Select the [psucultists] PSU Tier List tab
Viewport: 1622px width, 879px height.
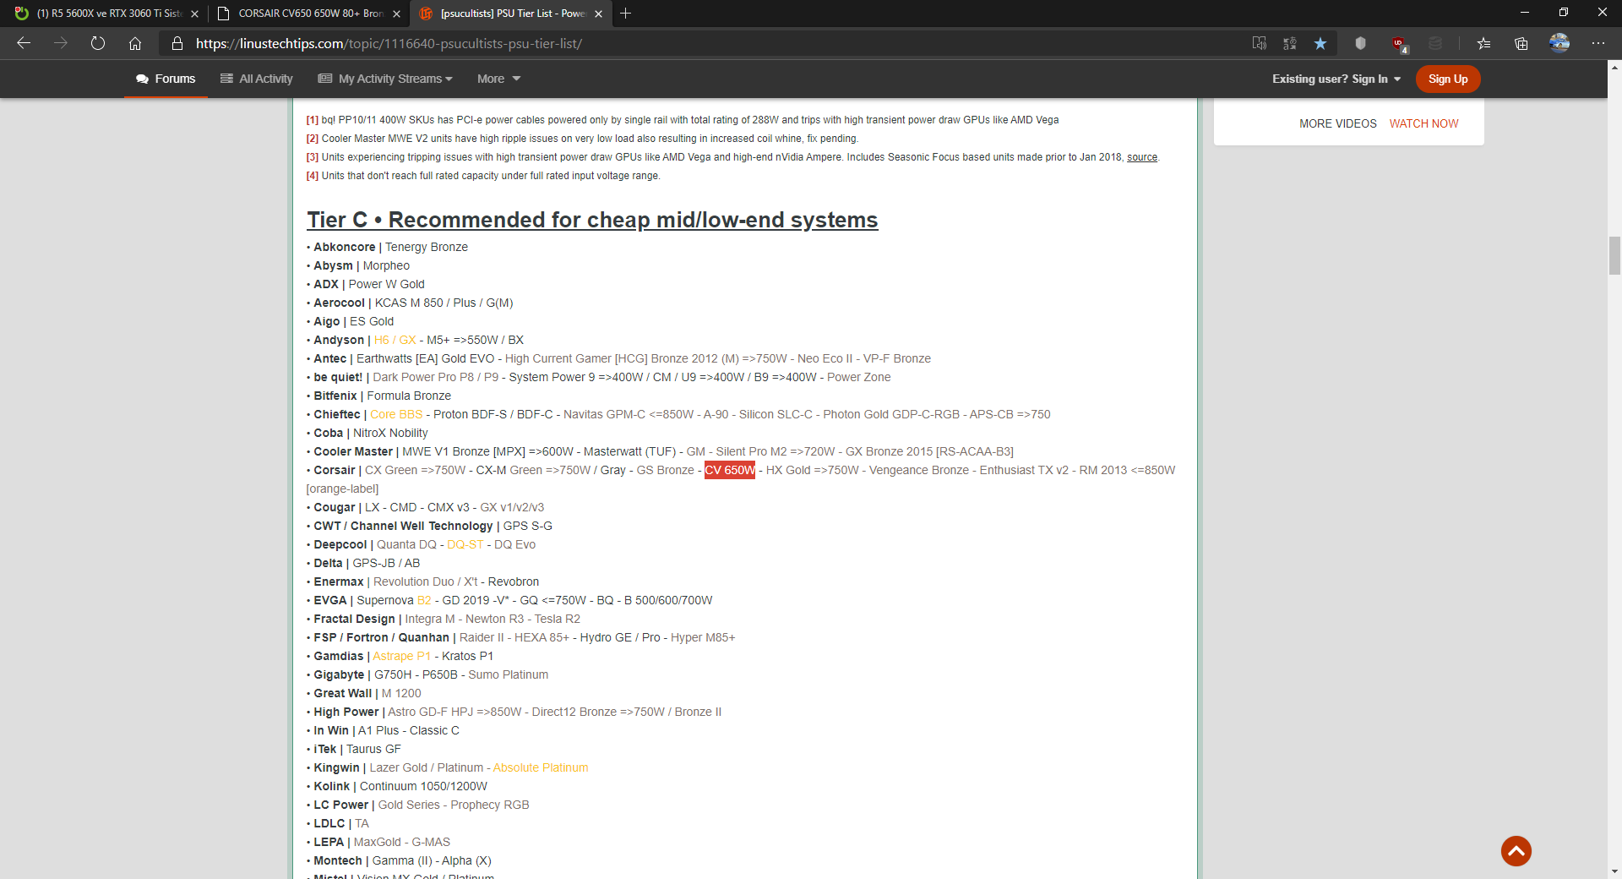(510, 14)
